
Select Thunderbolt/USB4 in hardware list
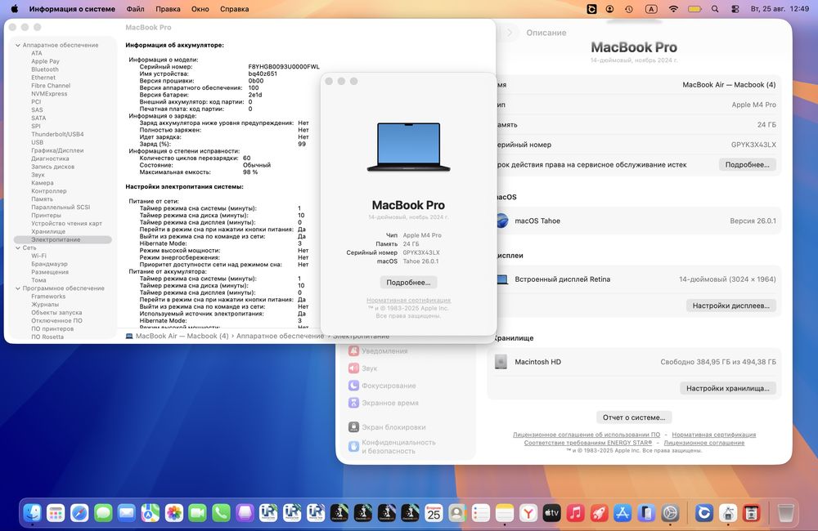click(57, 135)
